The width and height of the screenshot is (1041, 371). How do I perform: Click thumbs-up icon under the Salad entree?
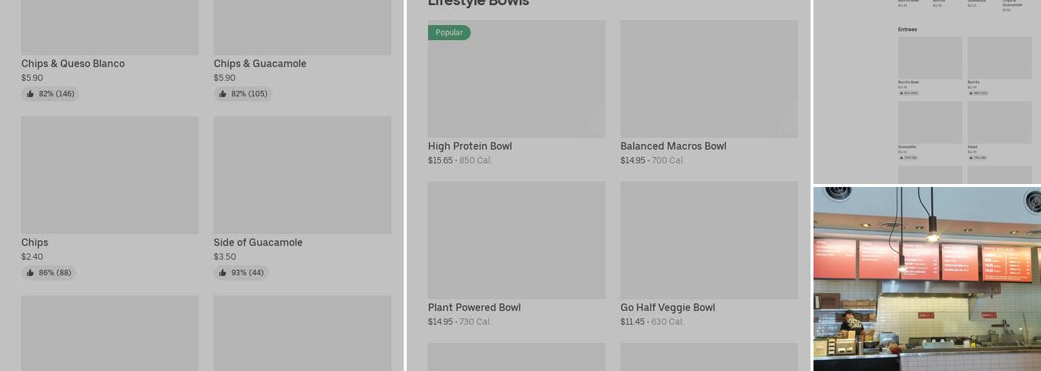pyautogui.click(x=970, y=158)
